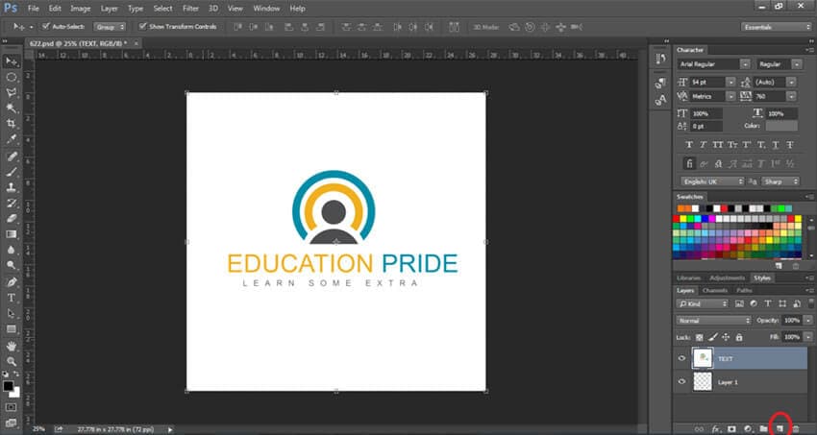Hide Layer 1 eye icon

coord(681,381)
